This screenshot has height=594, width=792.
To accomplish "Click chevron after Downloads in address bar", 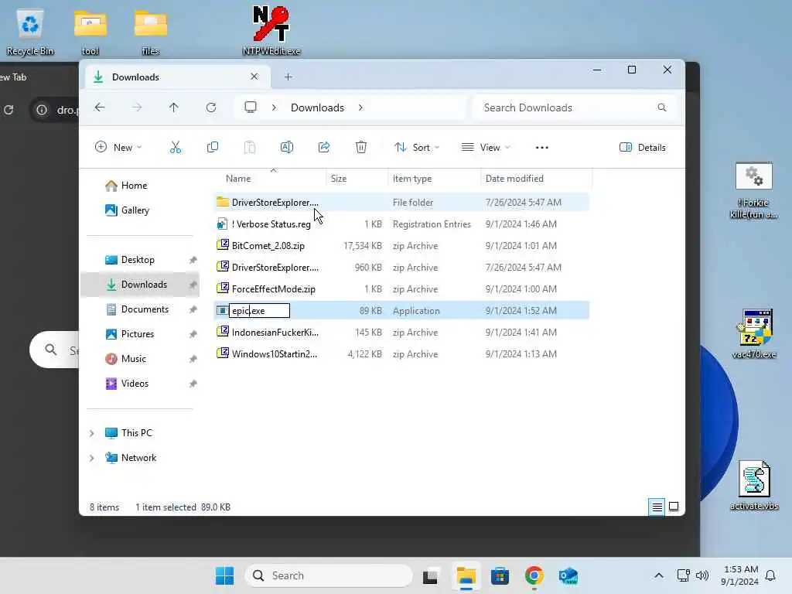I will 360,108.
